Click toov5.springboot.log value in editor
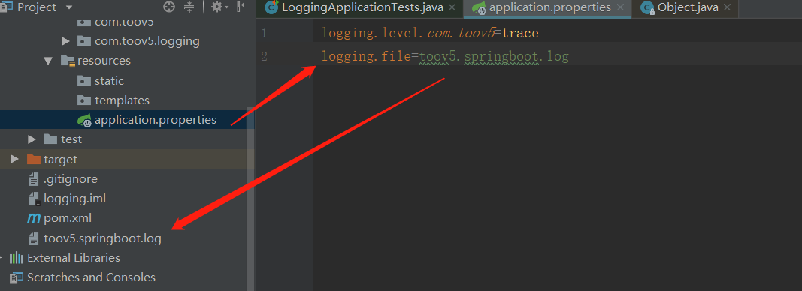The height and width of the screenshot is (291, 802). (494, 57)
